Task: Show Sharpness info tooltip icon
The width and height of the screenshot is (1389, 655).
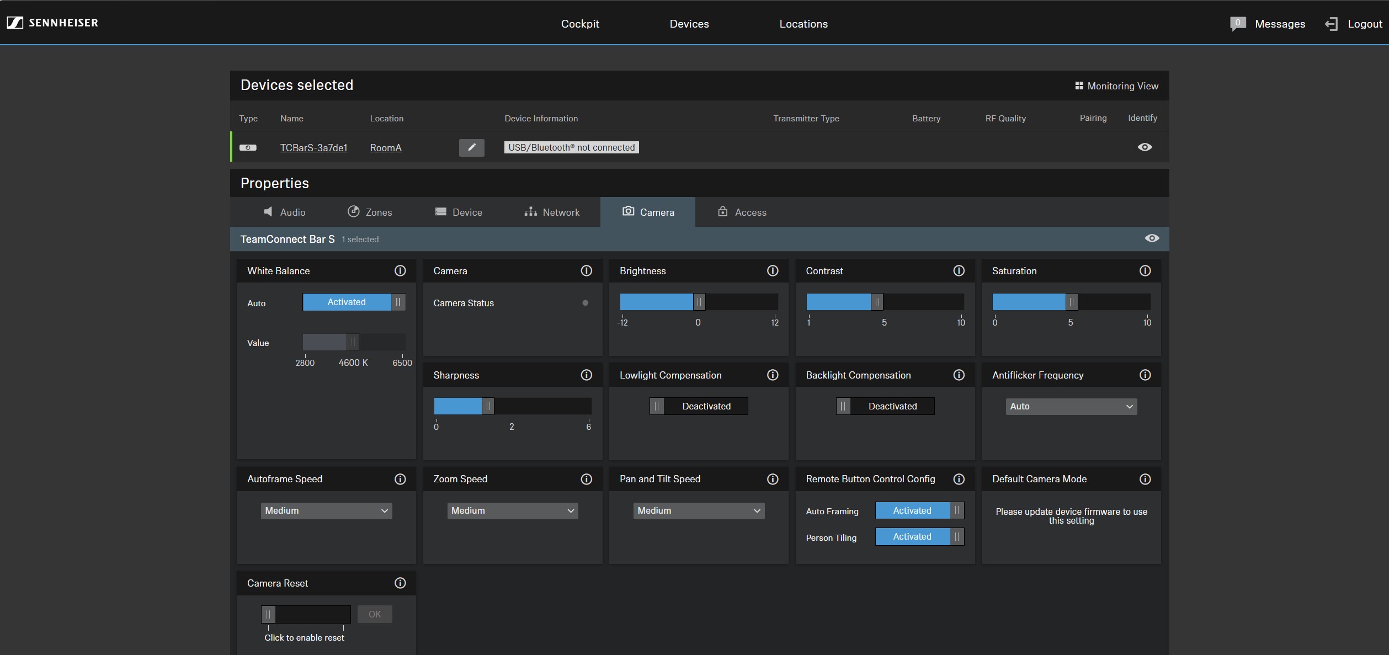Action: click(586, 375)
